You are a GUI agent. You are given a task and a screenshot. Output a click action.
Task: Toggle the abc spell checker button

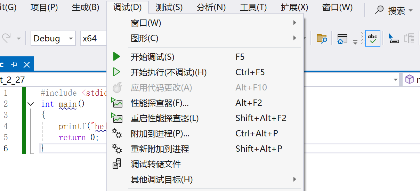click(372, 38)
